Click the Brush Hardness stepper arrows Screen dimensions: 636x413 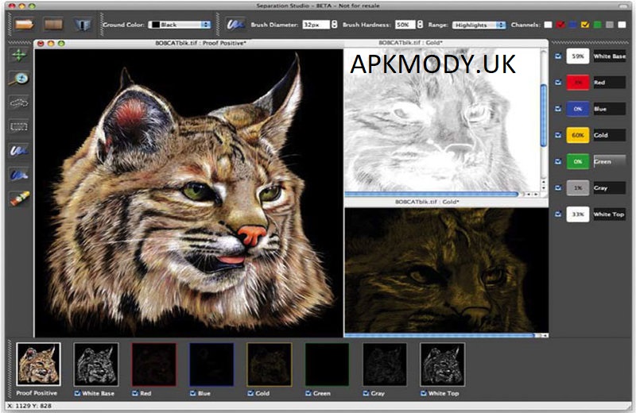tap(420, 25)
